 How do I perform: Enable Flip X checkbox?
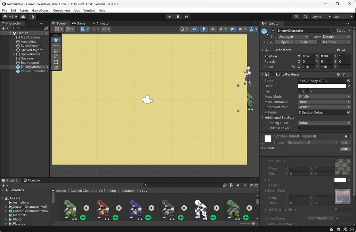click(x=299, y=91)
